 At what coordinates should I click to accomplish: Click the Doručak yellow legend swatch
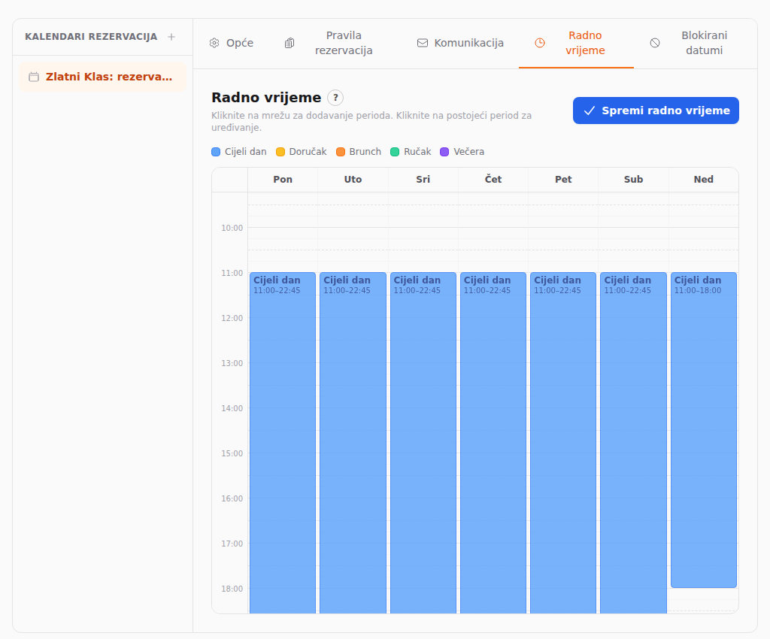[280, 152]
